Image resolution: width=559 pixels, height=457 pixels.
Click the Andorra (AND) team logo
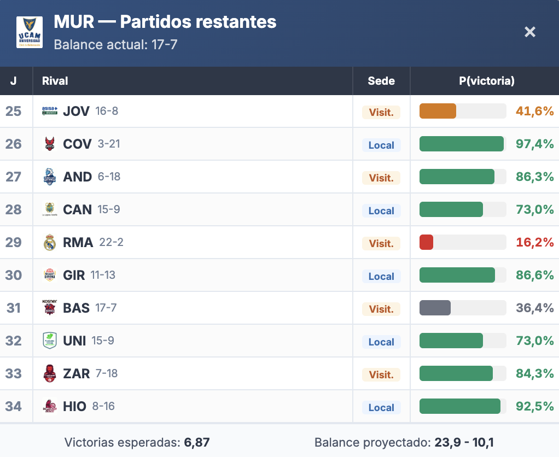pyautogui.click(x=50, y=177)
